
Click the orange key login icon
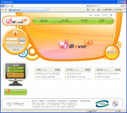coord(15,33)
